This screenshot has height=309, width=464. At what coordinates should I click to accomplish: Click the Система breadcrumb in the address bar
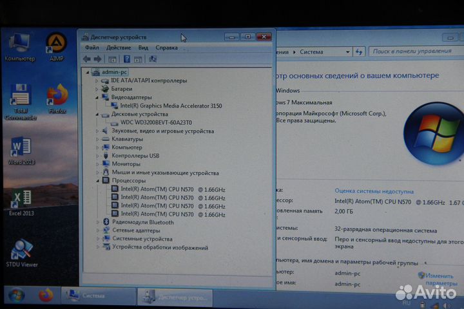coord(311,52)
